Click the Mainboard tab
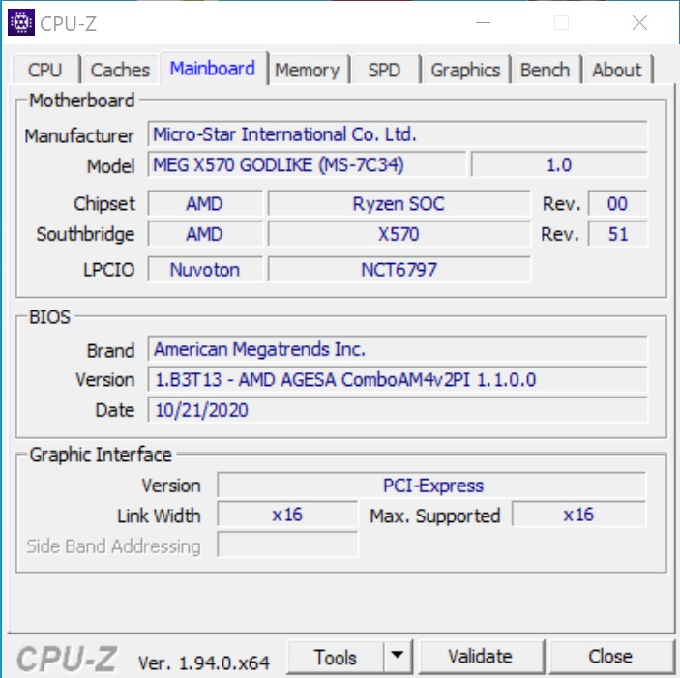 213,69
